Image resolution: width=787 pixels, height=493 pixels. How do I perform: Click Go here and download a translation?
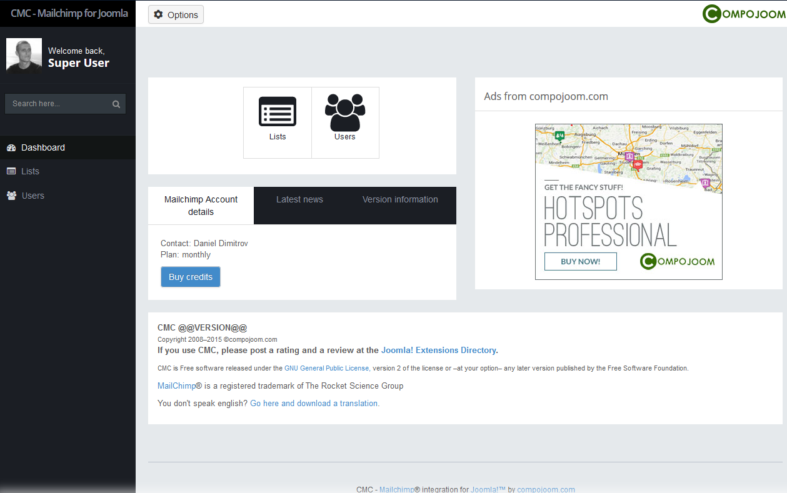click(314, 403)
